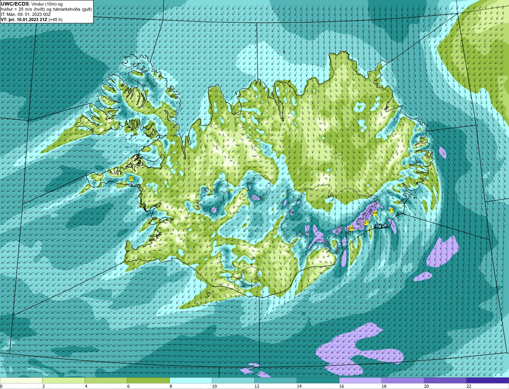Screen dimensions: 509x389
Task: Click the legend scale number 14
Action: tap(299, 386)
